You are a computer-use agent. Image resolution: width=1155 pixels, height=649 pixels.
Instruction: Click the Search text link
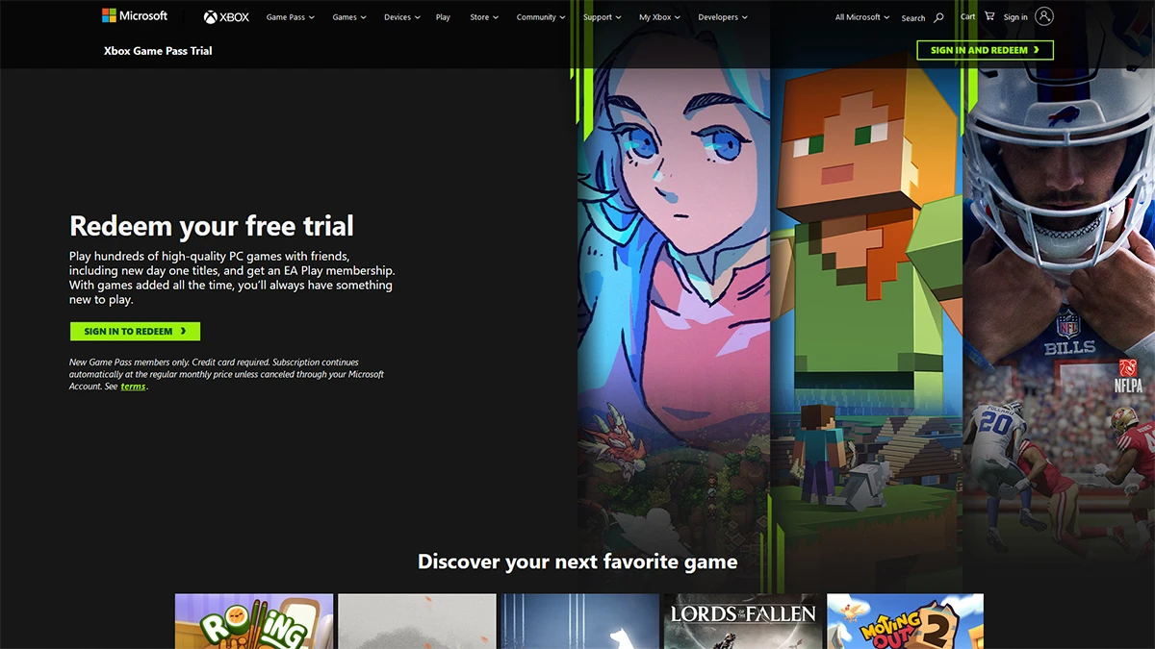click(x=913, y=18)
